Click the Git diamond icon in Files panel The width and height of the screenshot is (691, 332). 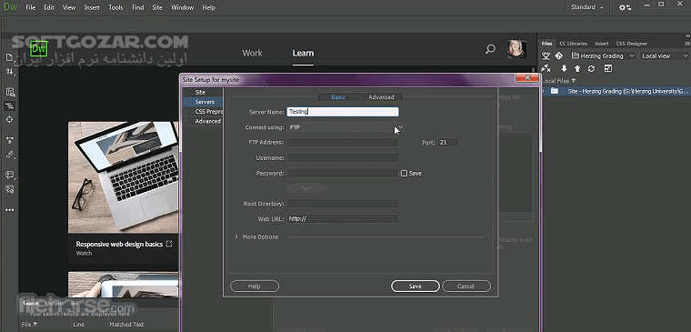point(559,55)
